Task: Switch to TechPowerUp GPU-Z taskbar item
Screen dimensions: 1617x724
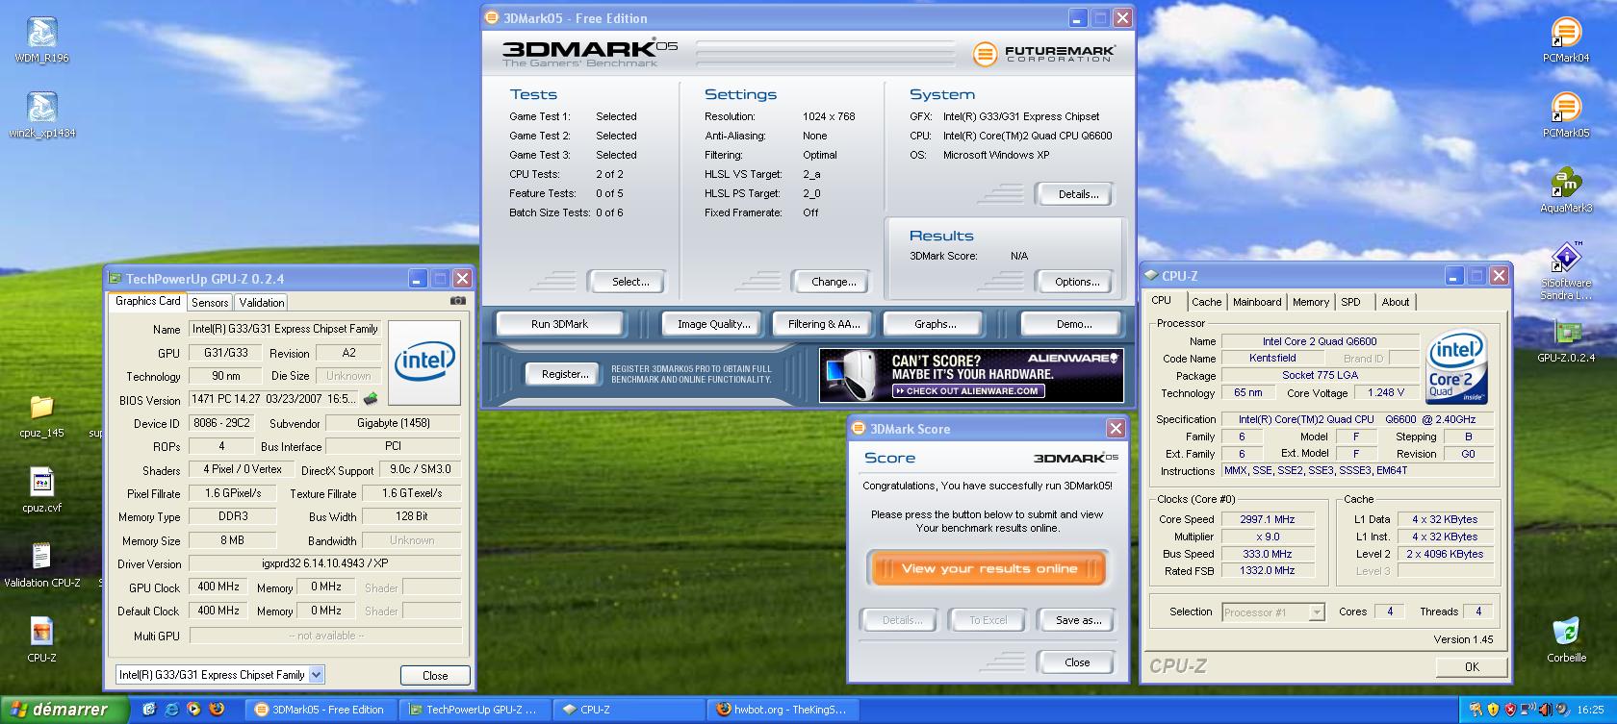Action: coord(476,710)
